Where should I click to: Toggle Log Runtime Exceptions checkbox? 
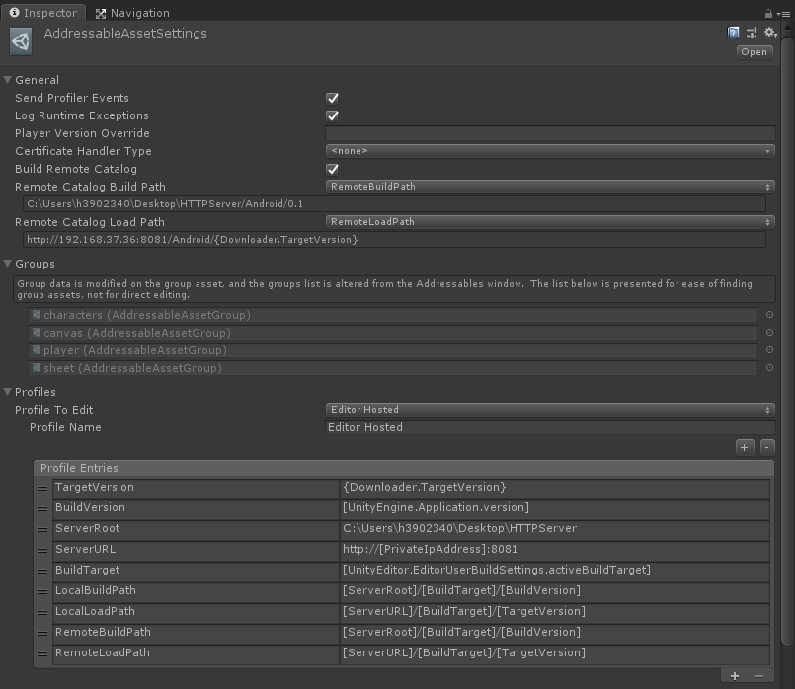(x=332, y=115)
